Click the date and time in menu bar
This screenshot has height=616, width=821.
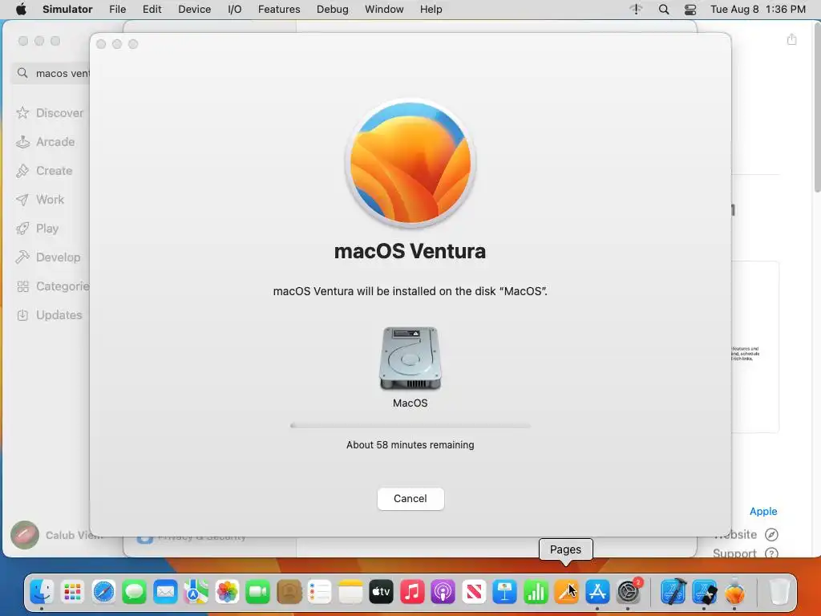pyautogui.click(x=758, y=10)
